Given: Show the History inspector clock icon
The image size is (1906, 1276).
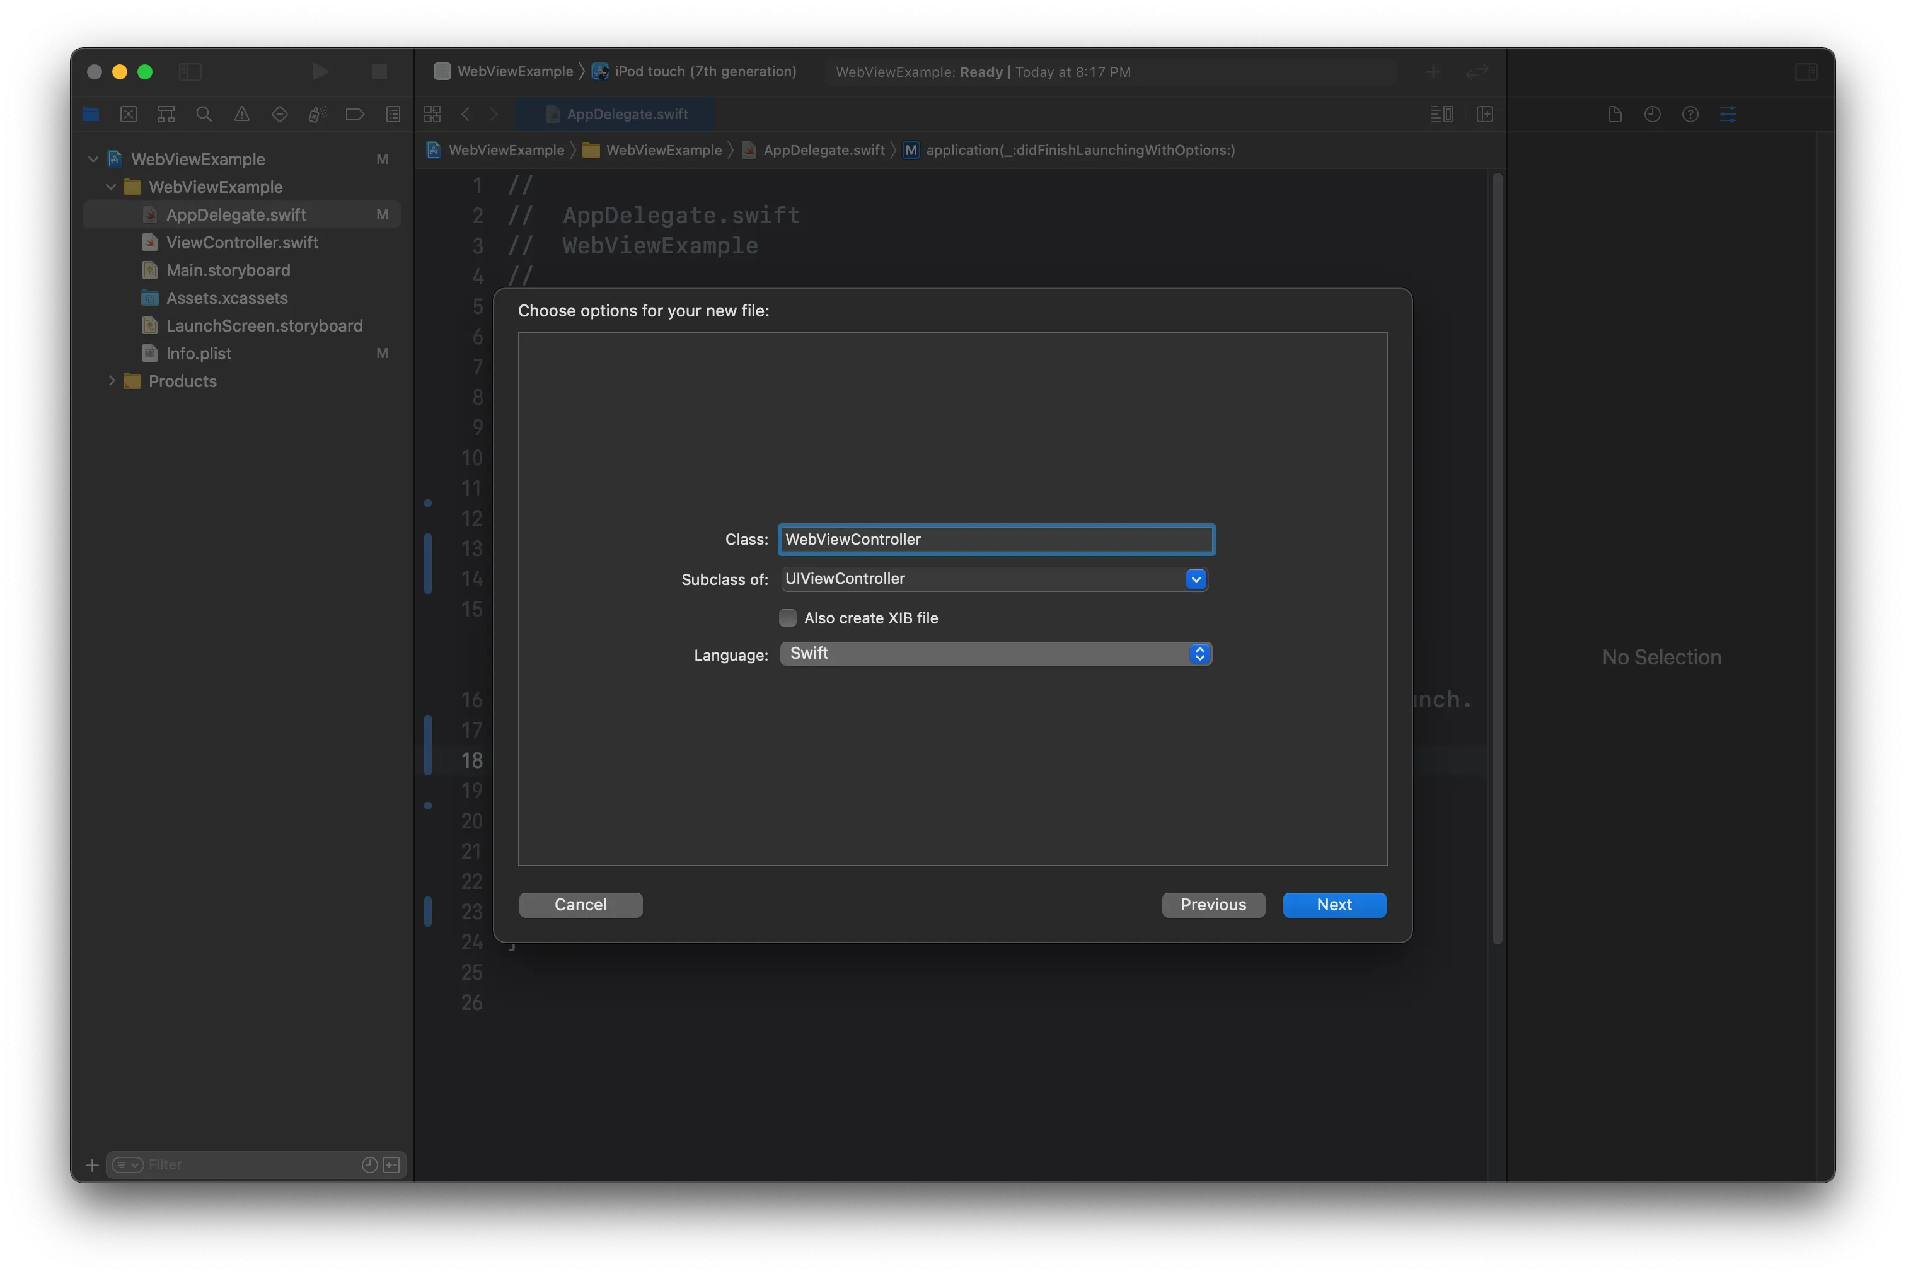Looking at the screenshot, I should (x=1652, y=115).
